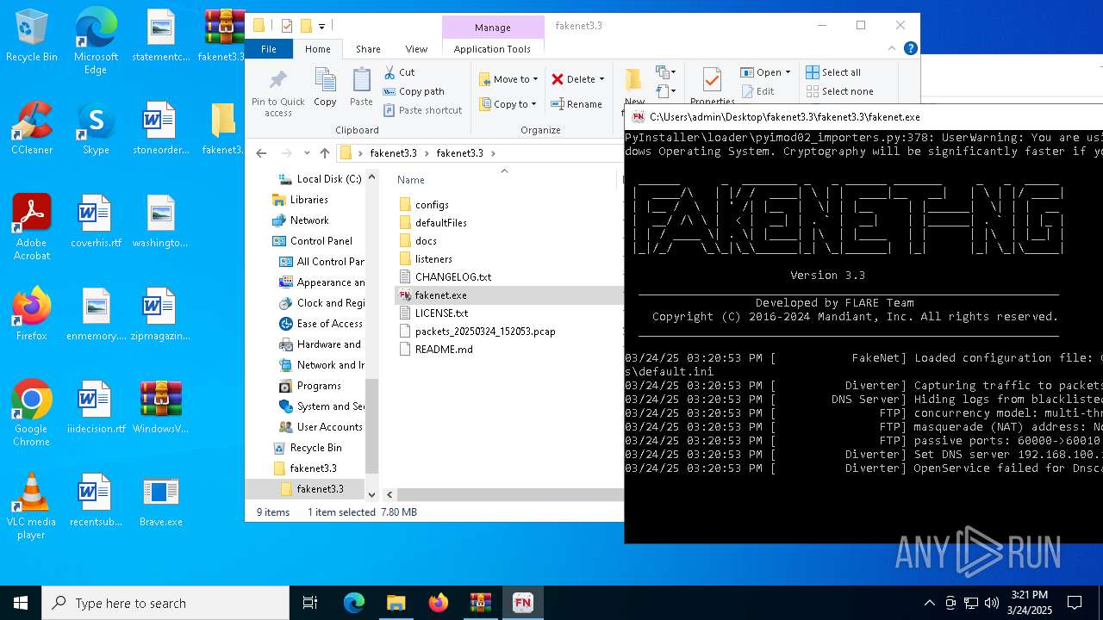Open Copy to dropdown

click(508, 104)
